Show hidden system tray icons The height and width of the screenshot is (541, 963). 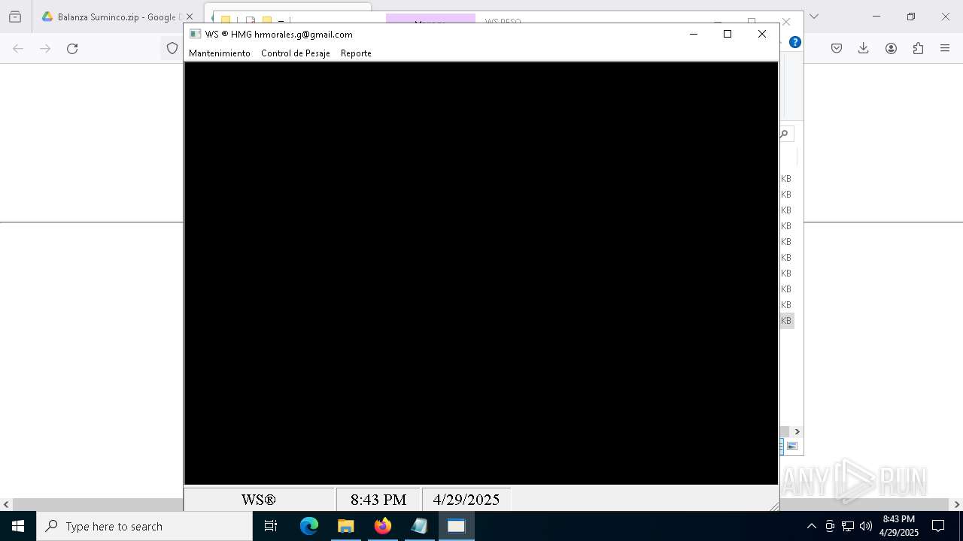(x=811, y=526)
